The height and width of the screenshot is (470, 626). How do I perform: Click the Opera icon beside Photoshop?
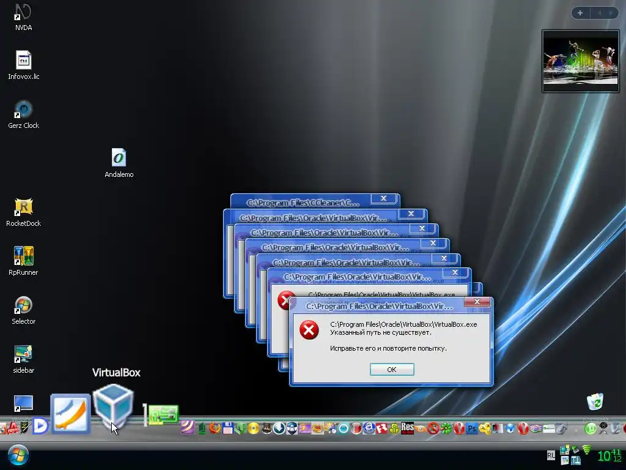pos(459,428)
